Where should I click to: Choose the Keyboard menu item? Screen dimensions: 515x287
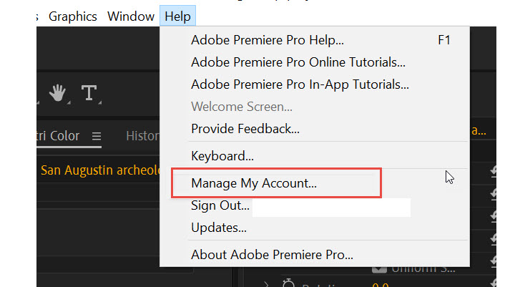(x=222, y=155)
